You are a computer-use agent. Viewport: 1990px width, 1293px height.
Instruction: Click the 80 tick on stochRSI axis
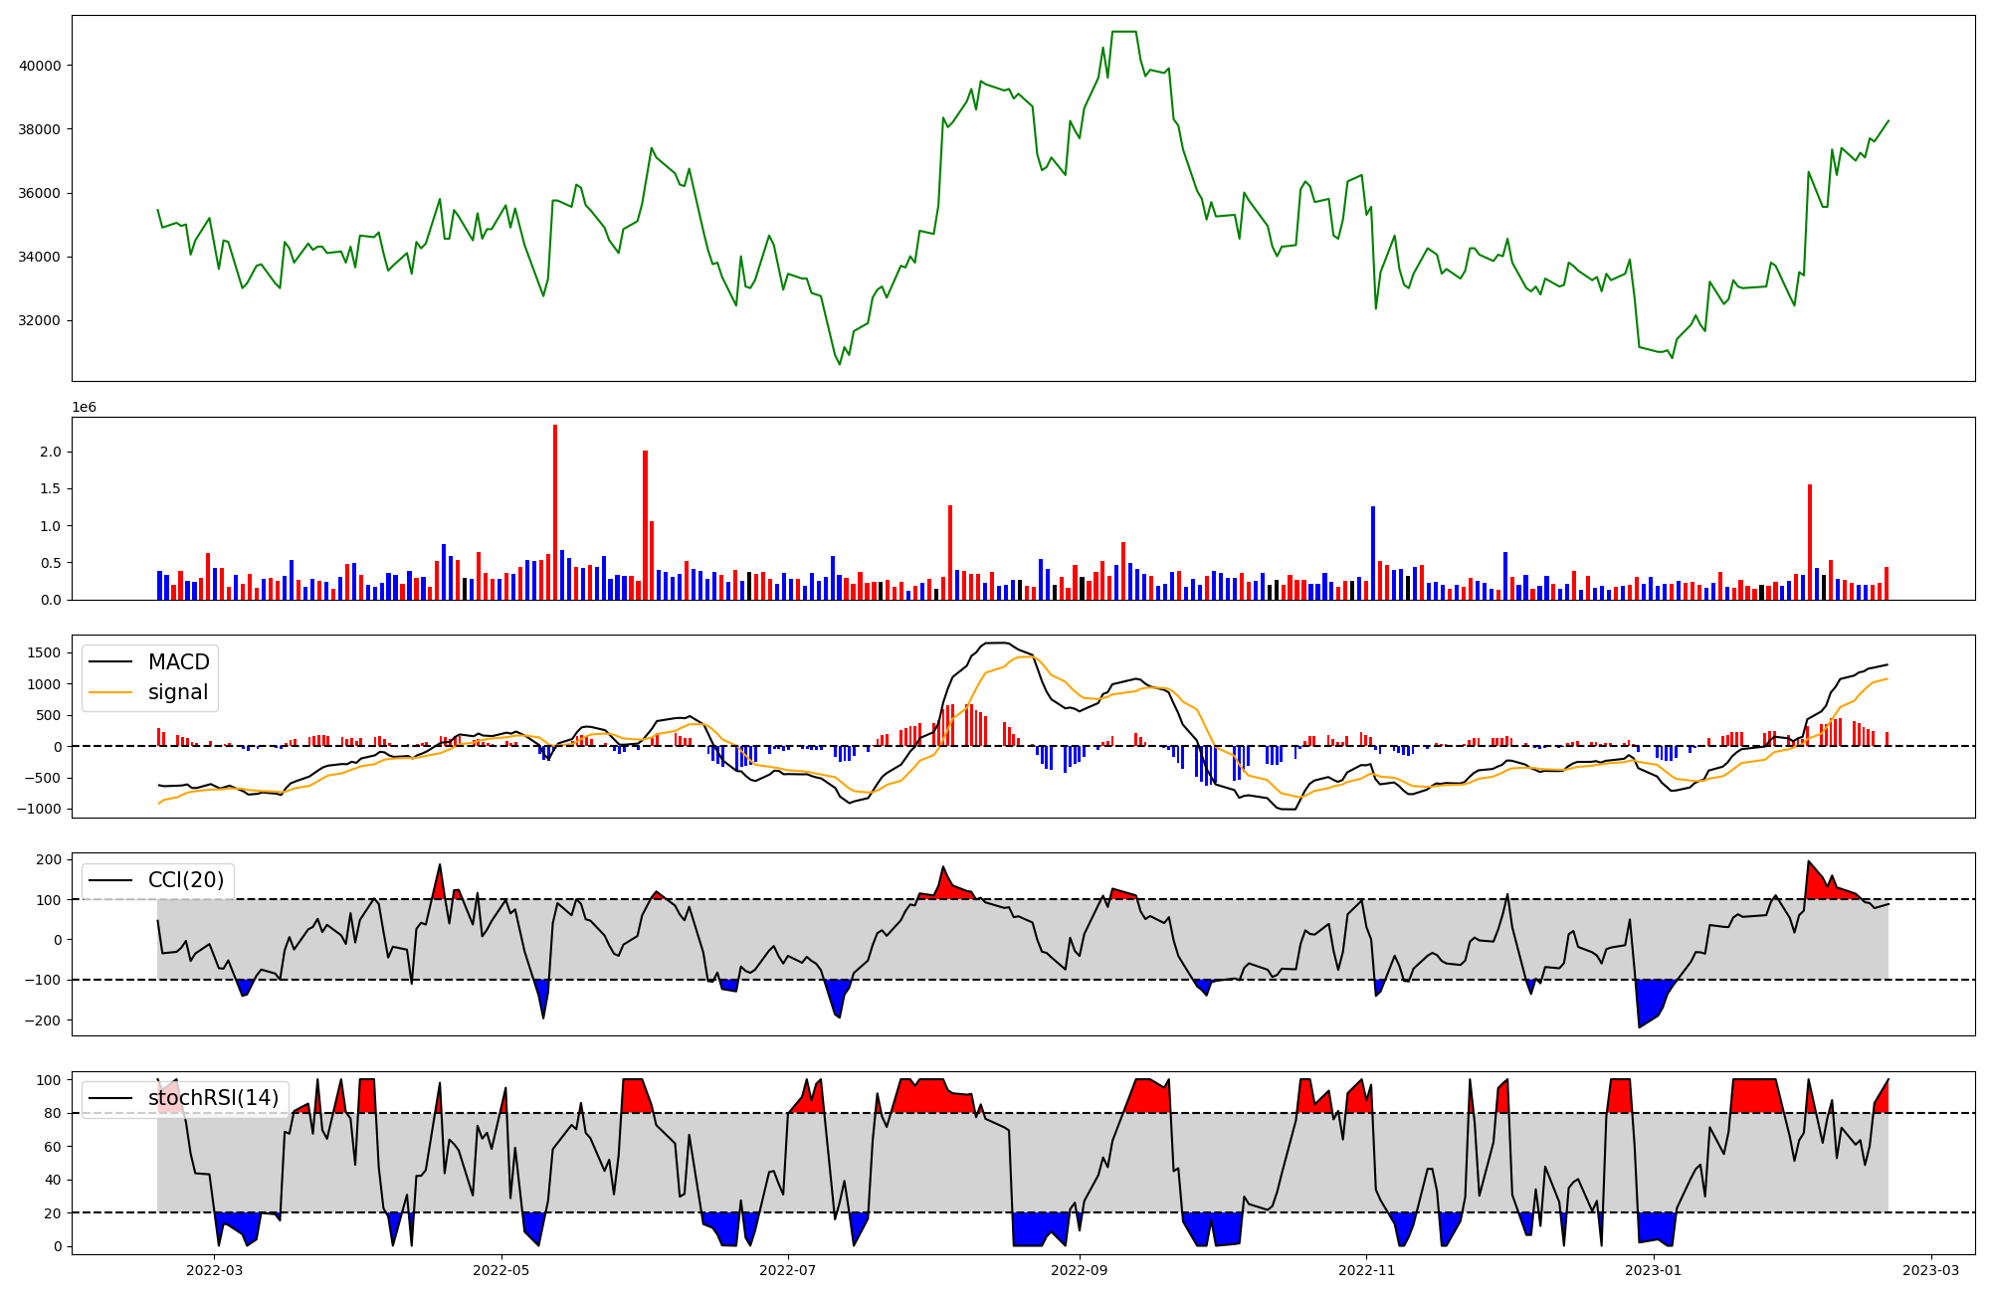(53, 1114)
